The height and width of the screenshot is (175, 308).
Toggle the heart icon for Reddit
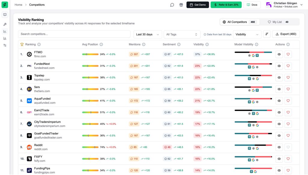(x=288, y=147)
